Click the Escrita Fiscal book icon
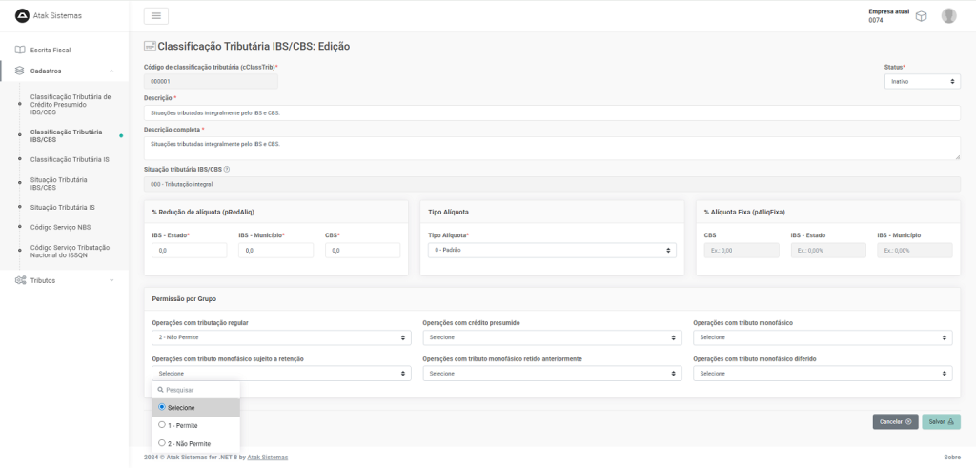The image size is (976, 468). point(20,50)
